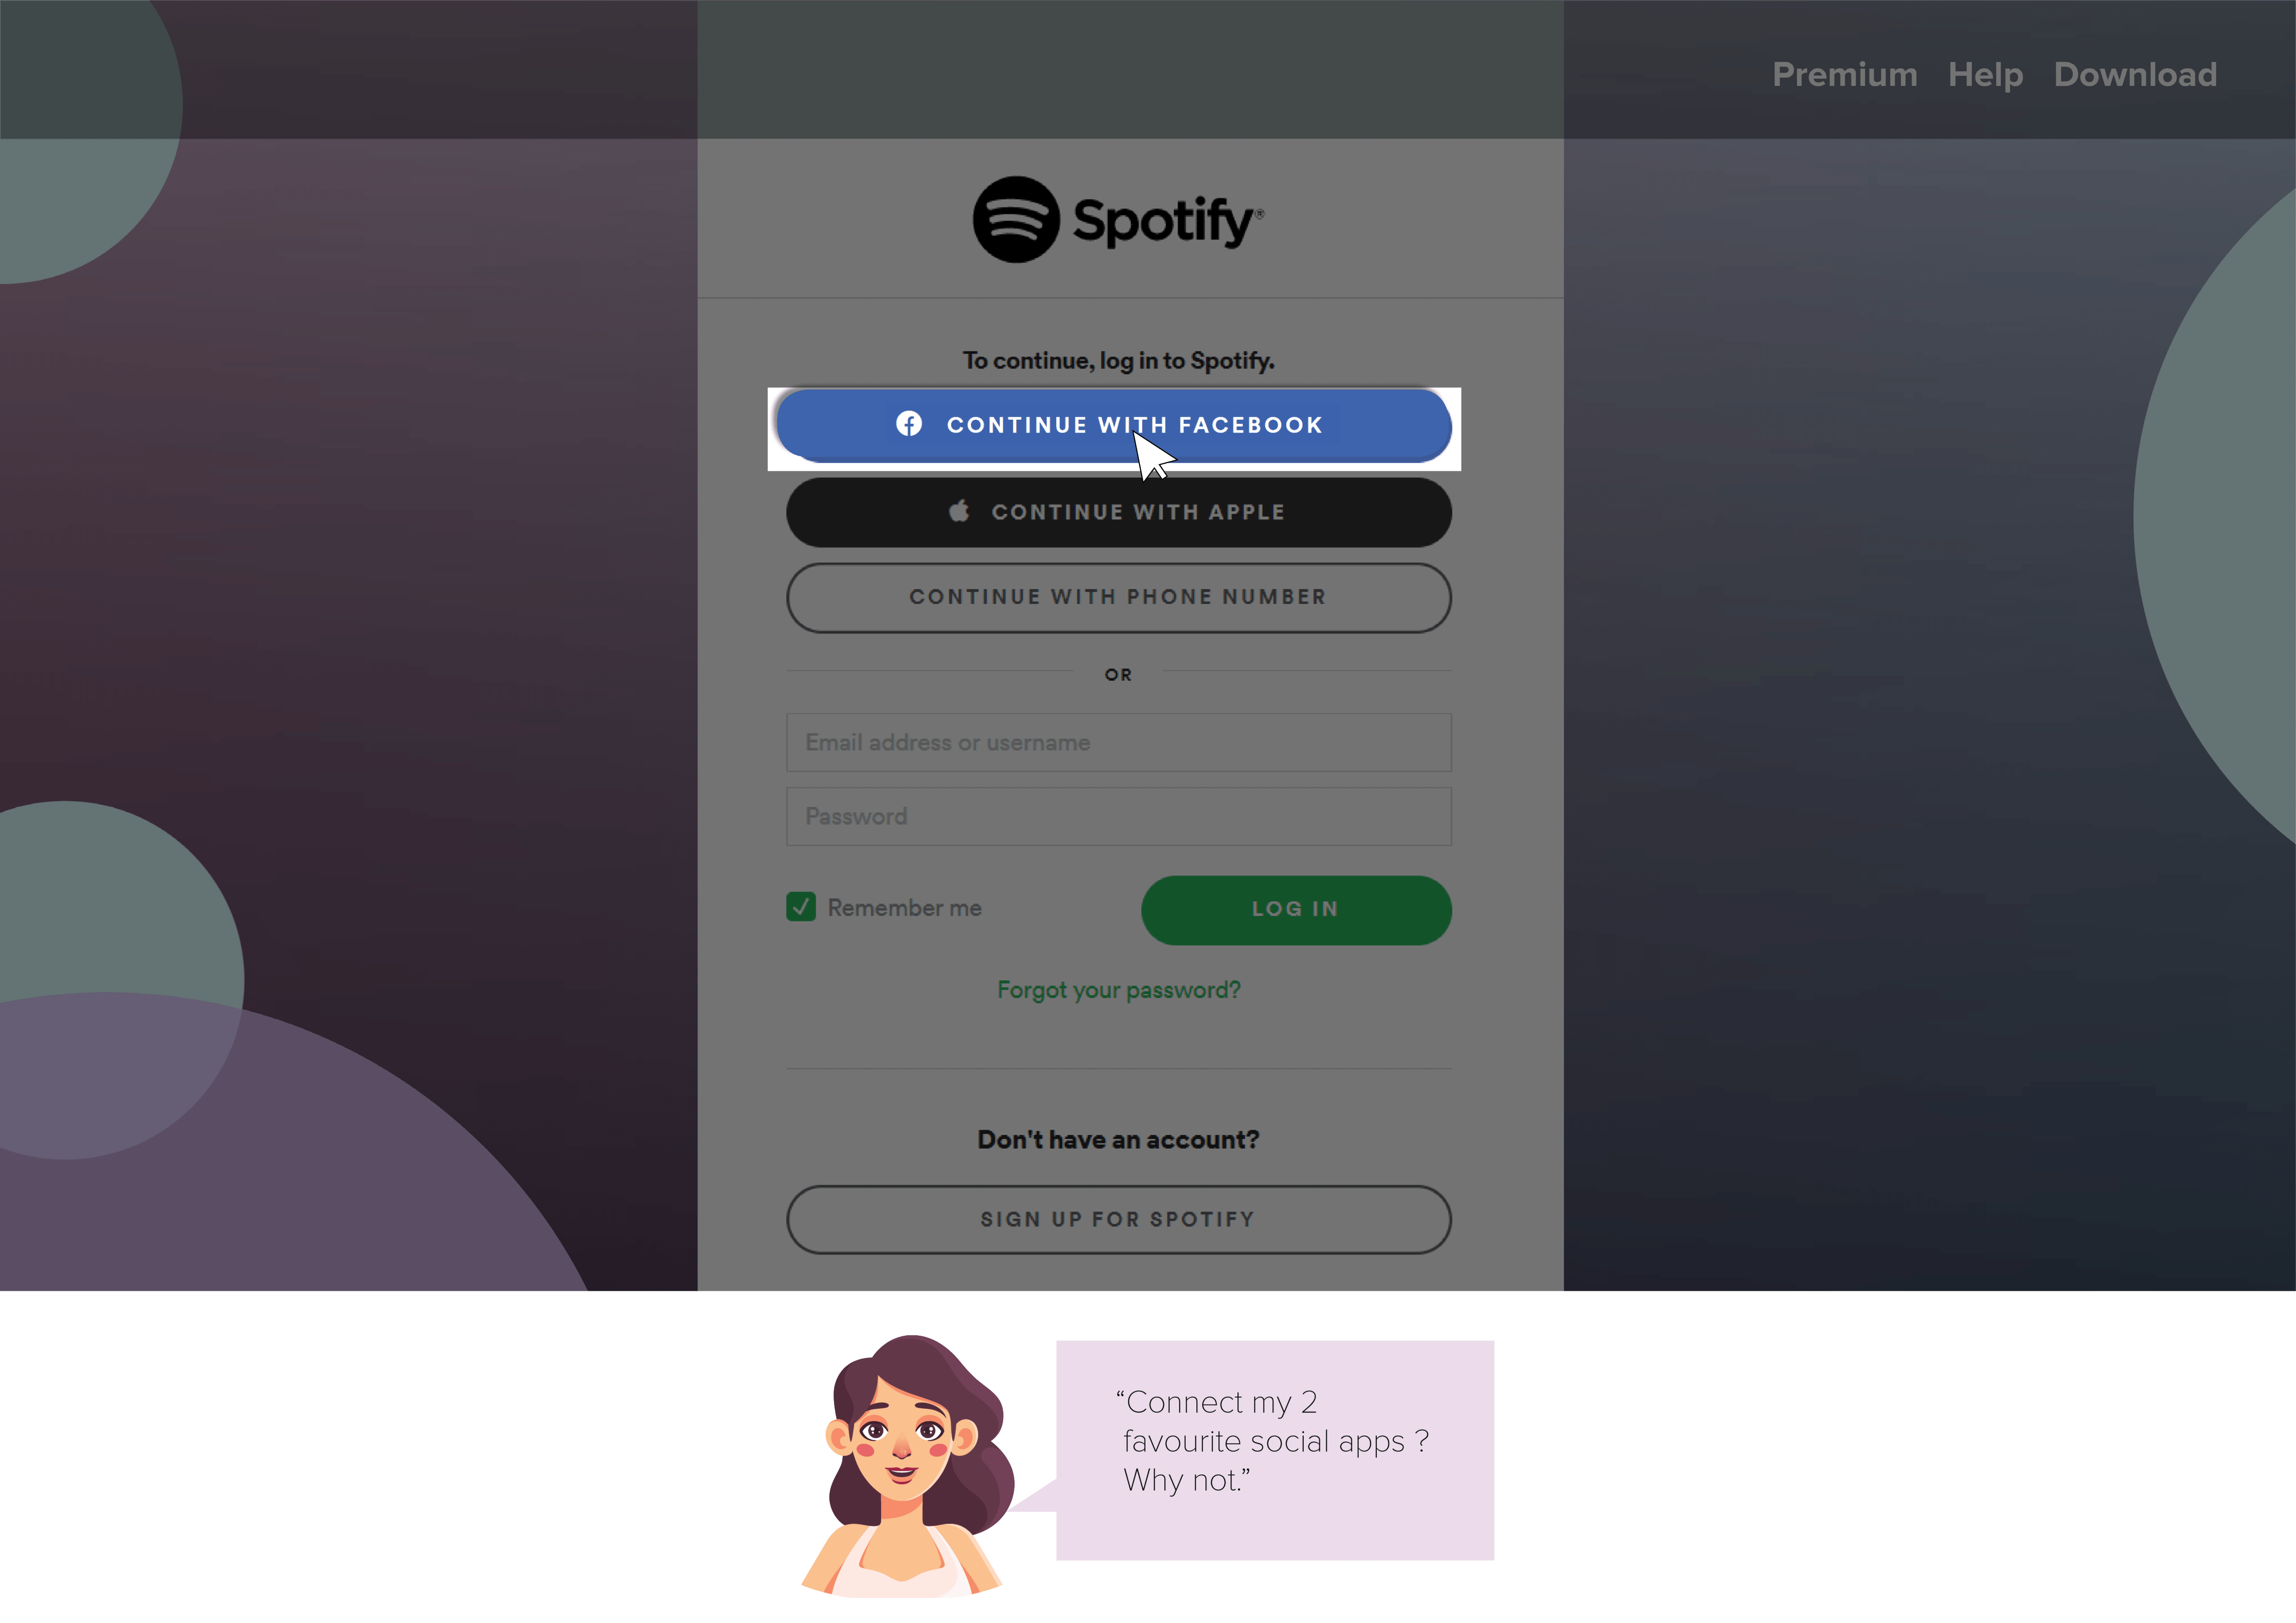Continue with Facebook login
This screenshot has width=2296, height=1623.
coord(1114,425)
